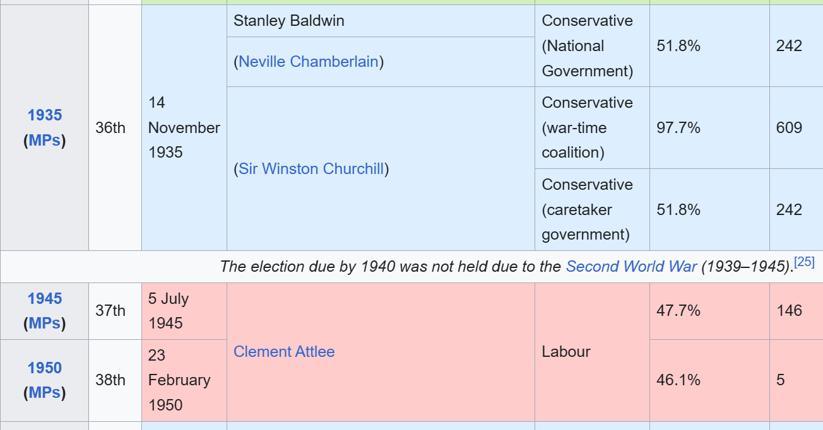Jump to footnote reference 25
This screenshot has height=430, width=823.
coord(805,262)
